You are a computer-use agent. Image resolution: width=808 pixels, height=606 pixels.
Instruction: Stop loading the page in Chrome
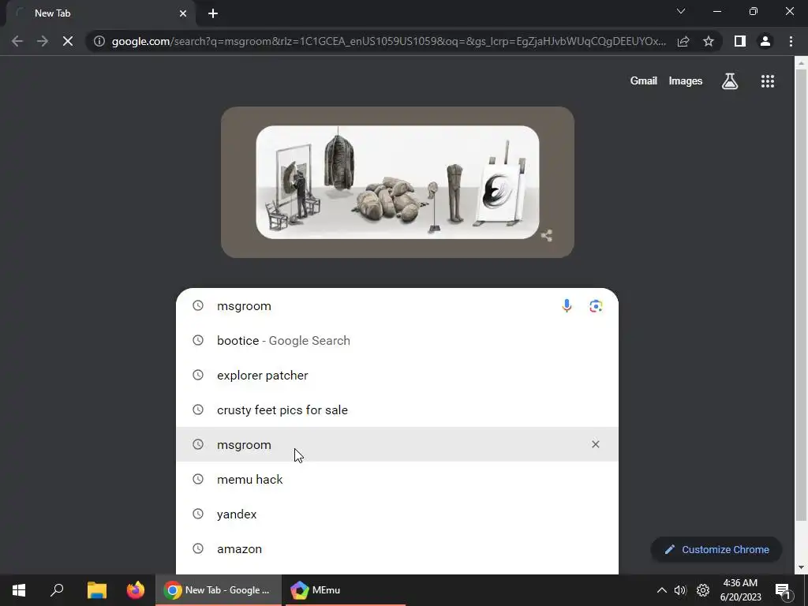click(68, 41)
